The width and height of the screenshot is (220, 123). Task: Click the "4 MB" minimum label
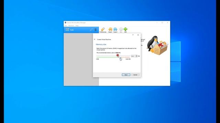[98, 59]
